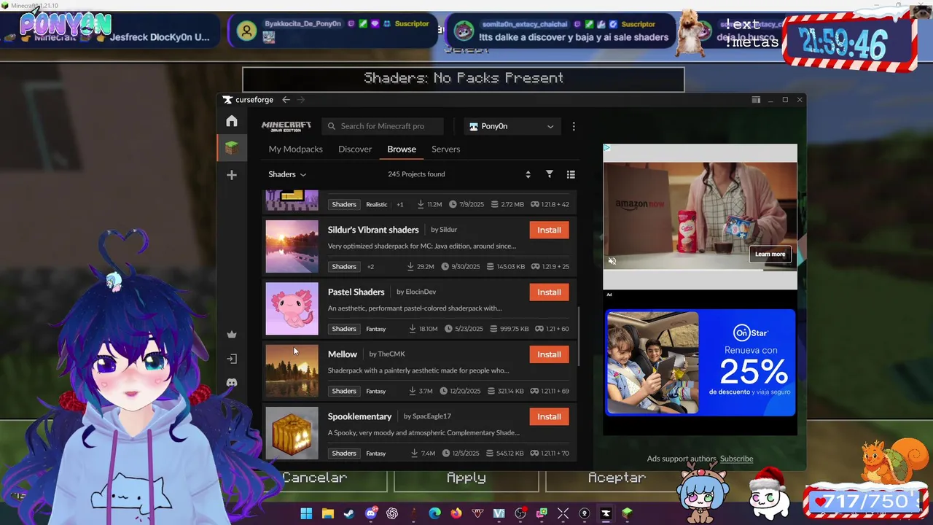Image resolution: width=933 pixels, height=525 pixels.
Task: Click the Shaders tag on Sildur's Vibrant shaders
Action: [344, 267]
